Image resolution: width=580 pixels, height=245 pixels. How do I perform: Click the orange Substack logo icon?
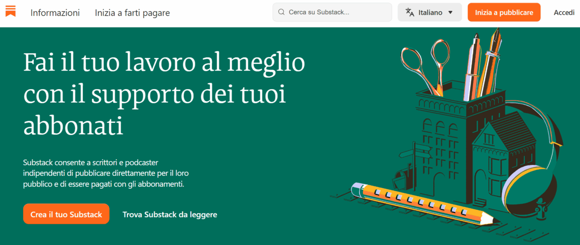click(x=10, y=11)
